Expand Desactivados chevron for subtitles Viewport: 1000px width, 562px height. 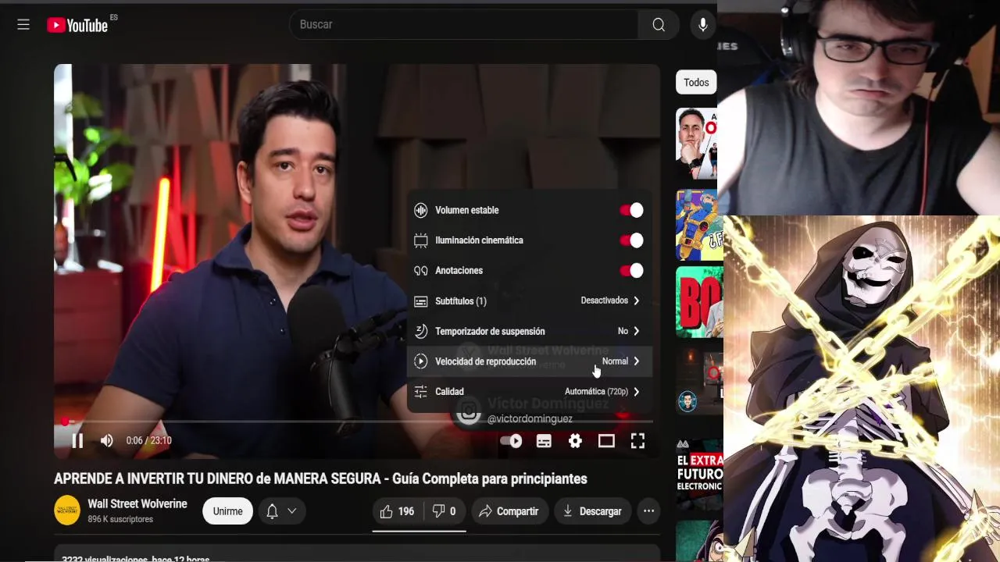[636, 301]
